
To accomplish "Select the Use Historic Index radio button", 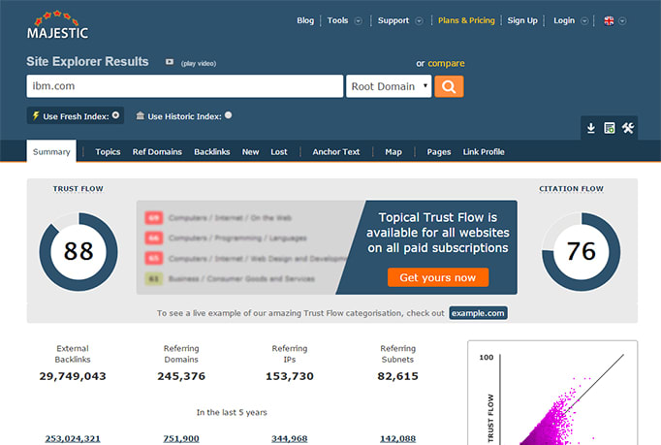I will (228, 115).
